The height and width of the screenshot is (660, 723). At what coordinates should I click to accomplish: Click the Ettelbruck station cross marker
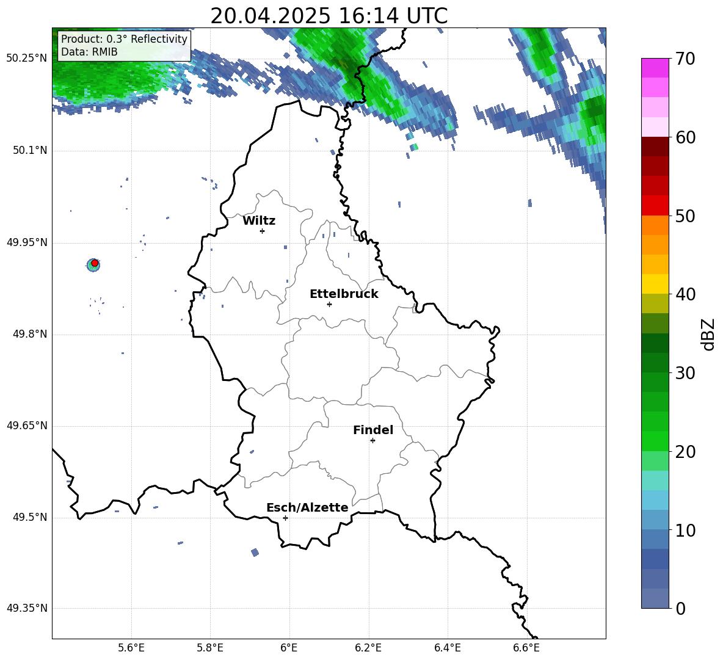329,304
